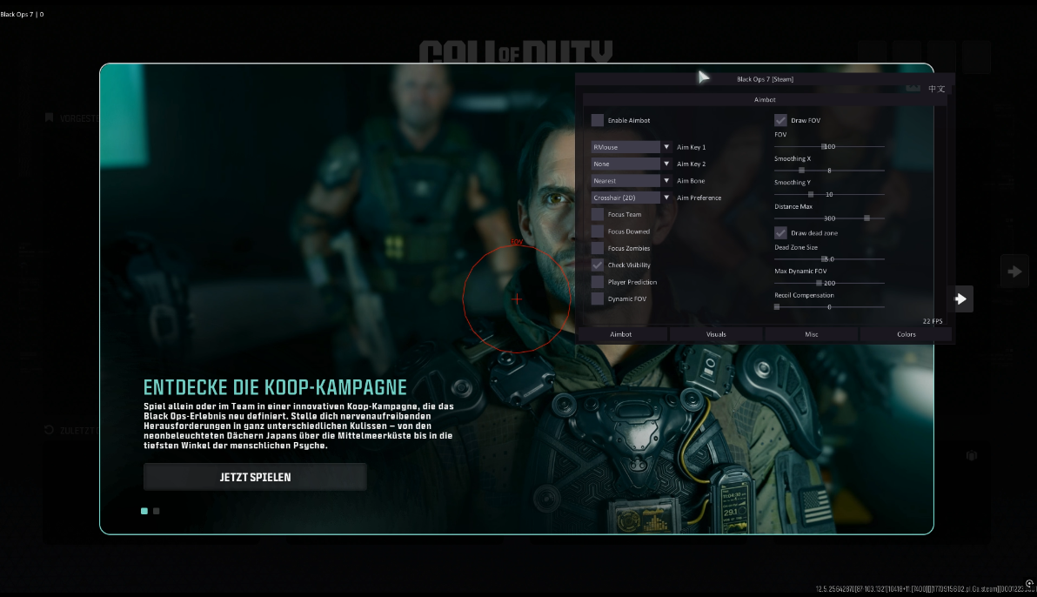
Task: Enable the Aimbot checkbox
Action: [598, 120]
